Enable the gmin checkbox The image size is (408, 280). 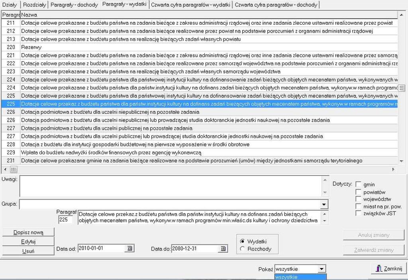click(x=358, y=185)
